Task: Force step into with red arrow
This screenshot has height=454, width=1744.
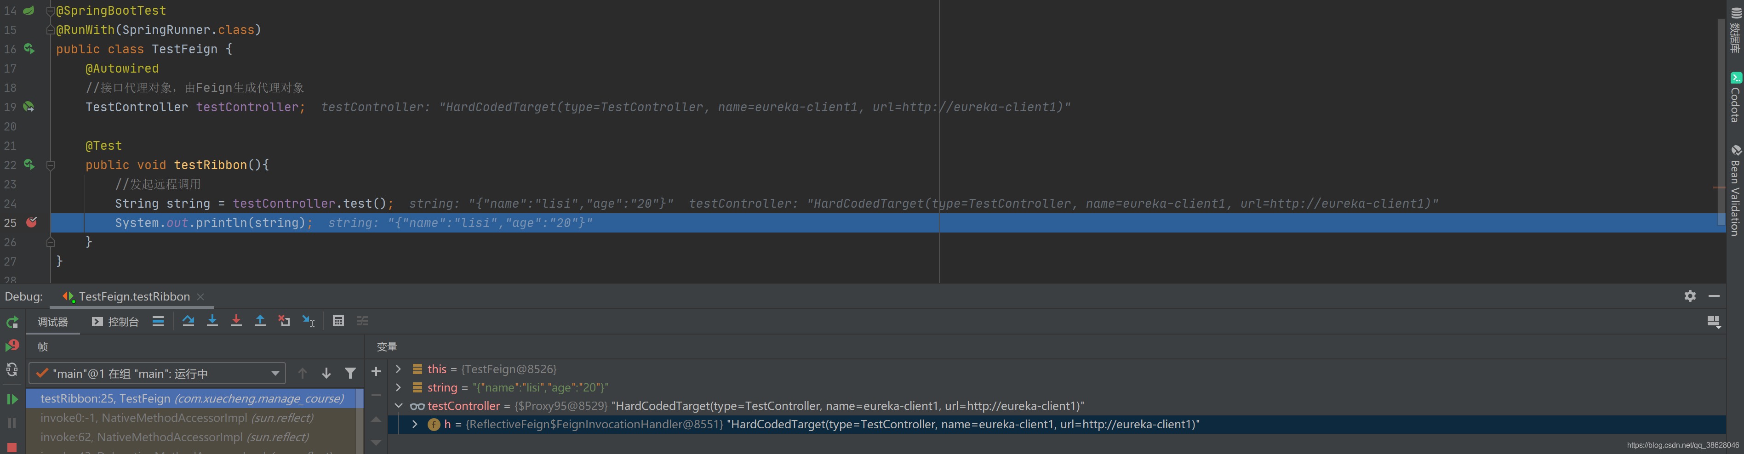Action: [x=236, y=321]
